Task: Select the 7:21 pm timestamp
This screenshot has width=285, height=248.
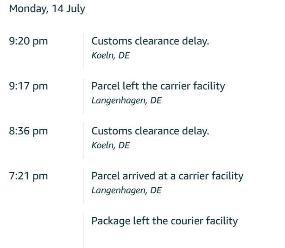Action: 28,176
